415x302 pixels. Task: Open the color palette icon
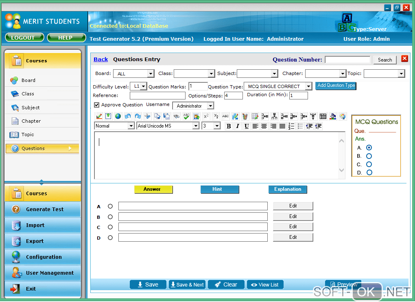pos(343,117)
